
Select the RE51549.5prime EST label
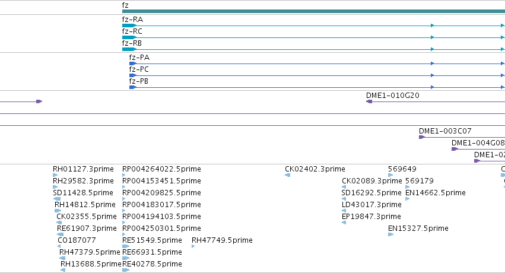(x=152, y=240)
